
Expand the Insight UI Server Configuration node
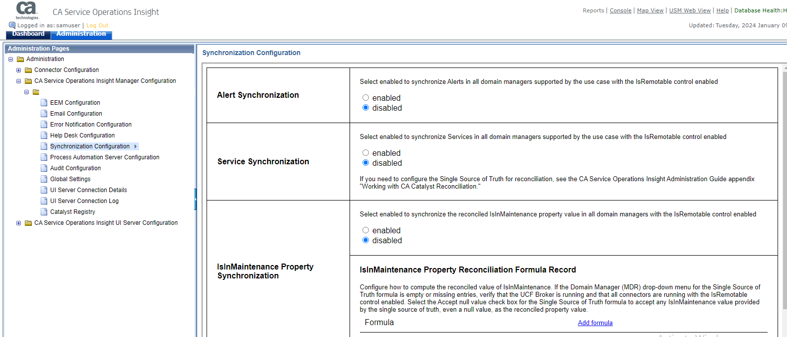pos(18,223)
